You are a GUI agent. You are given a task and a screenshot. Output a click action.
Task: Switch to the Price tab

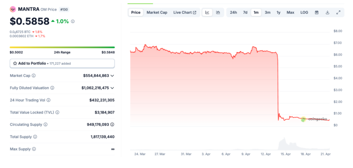click(136, 12)
